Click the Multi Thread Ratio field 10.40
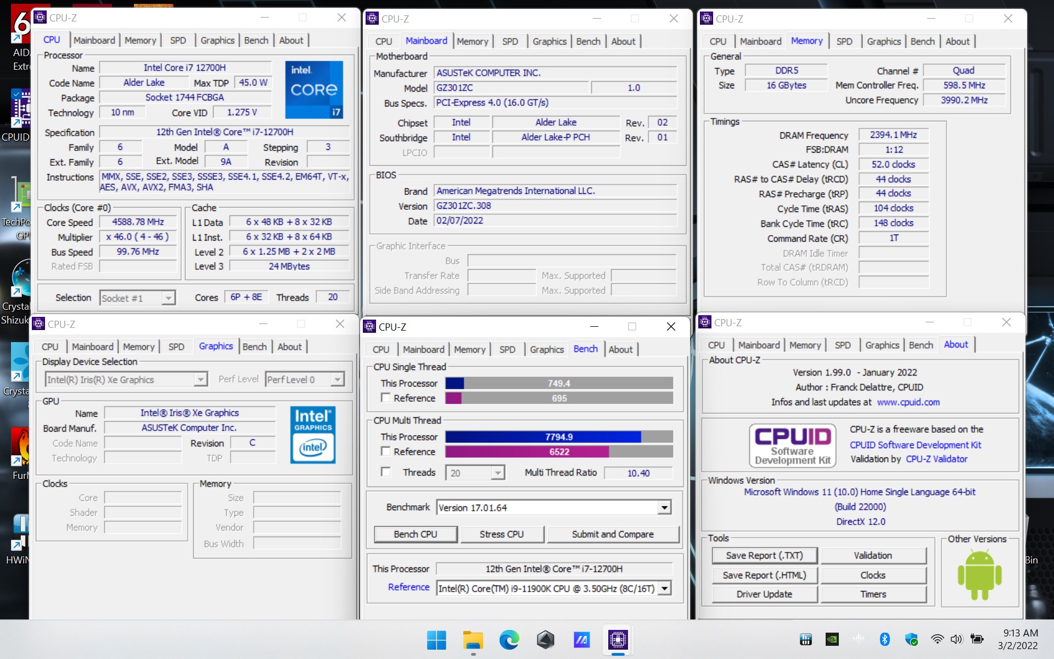 tap(638, 473)
